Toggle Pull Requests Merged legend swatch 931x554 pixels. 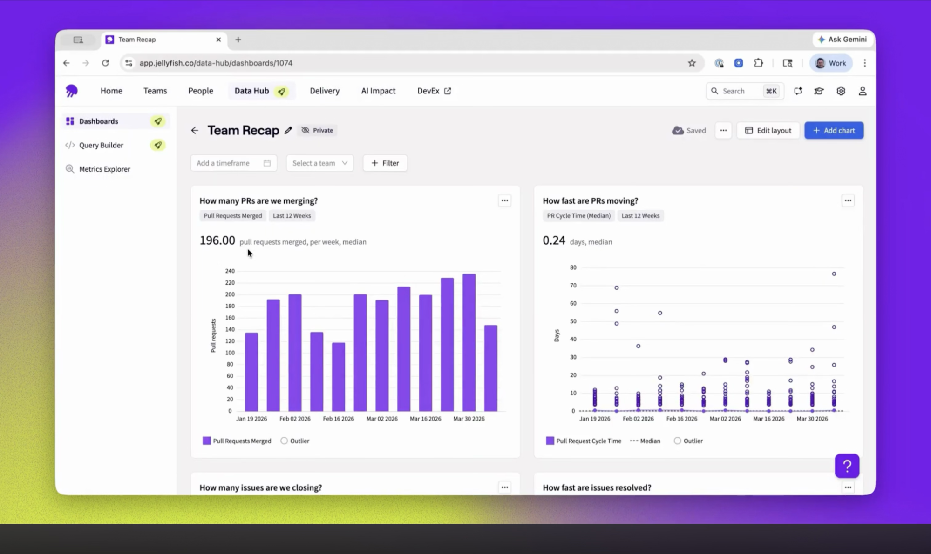[x=207, y=441]
